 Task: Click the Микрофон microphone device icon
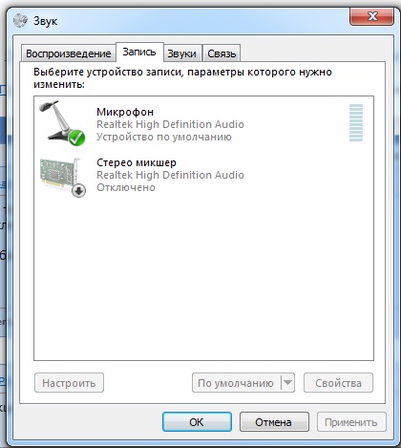coord(62,123)
